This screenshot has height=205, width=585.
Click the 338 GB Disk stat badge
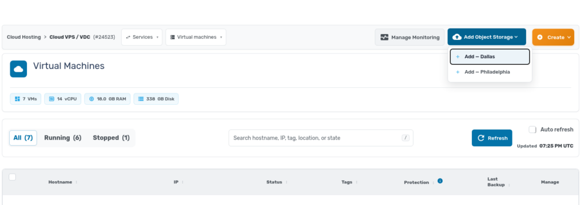point(156,99)
